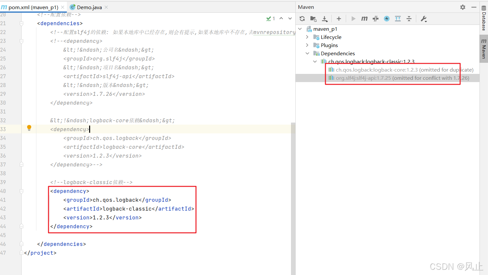Image resolution: width=488 pixels, height=275 pixels.
Task: Add a Maven project with plus icon
Action: point(339,19)
